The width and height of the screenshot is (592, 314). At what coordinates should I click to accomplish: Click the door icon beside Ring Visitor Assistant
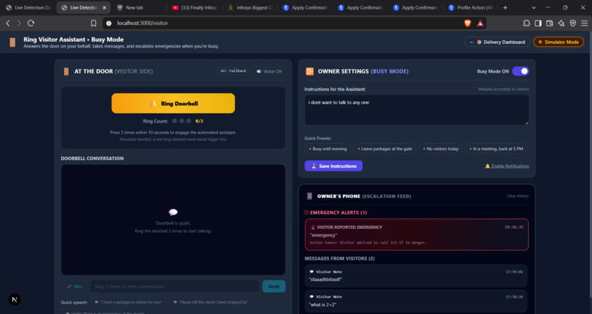(x=12, y=43)
